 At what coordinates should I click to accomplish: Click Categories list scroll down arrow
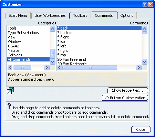pyautogui.click(x=53, y=62)
